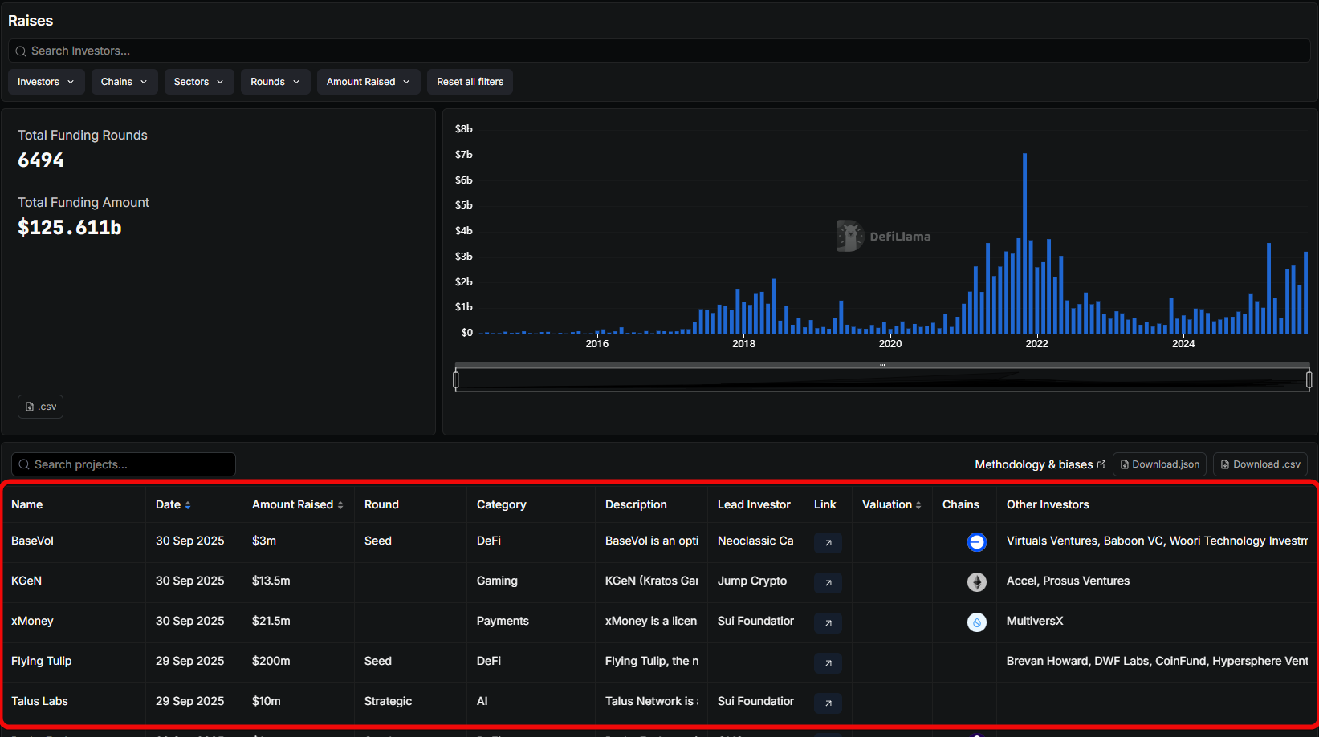This screenshot has width=1319, height=737.
Task: Click the Ethereum chain icon for KGeN
Action: [976, 582]
